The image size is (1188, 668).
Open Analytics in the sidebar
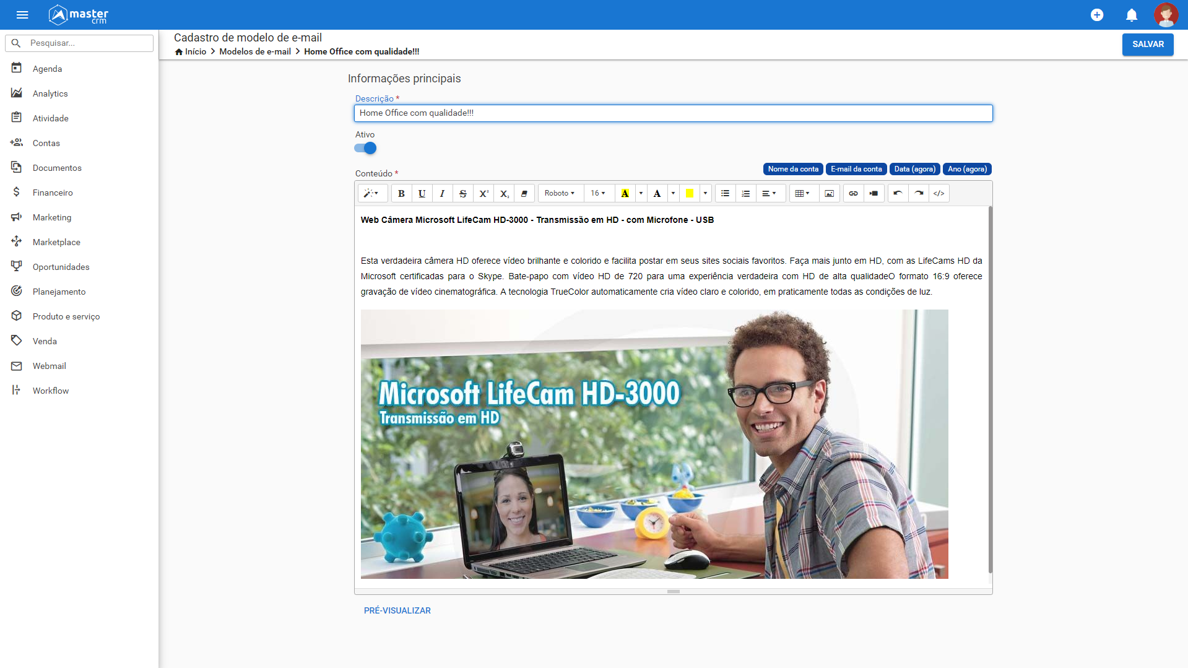79,93
